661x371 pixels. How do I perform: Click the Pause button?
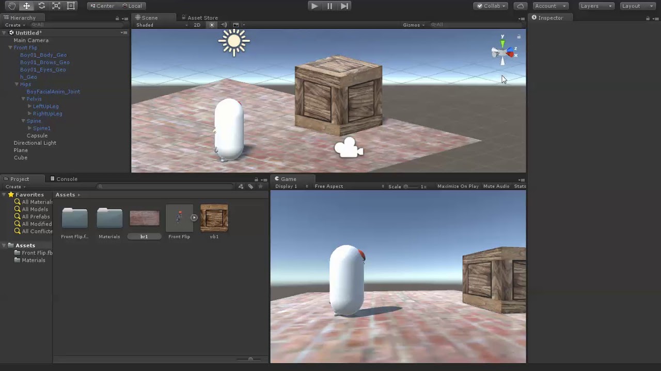point(329,6)
